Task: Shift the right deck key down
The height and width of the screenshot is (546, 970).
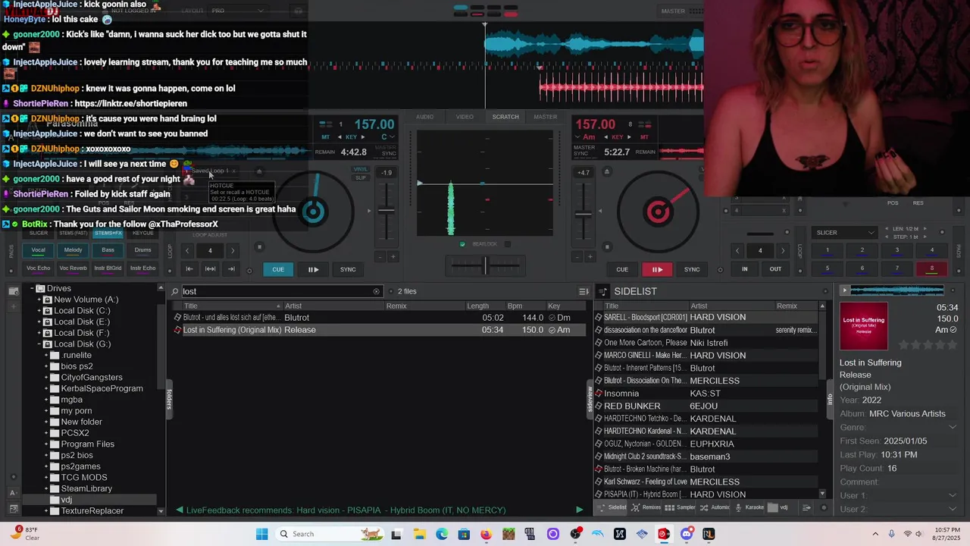Action: 608,137
